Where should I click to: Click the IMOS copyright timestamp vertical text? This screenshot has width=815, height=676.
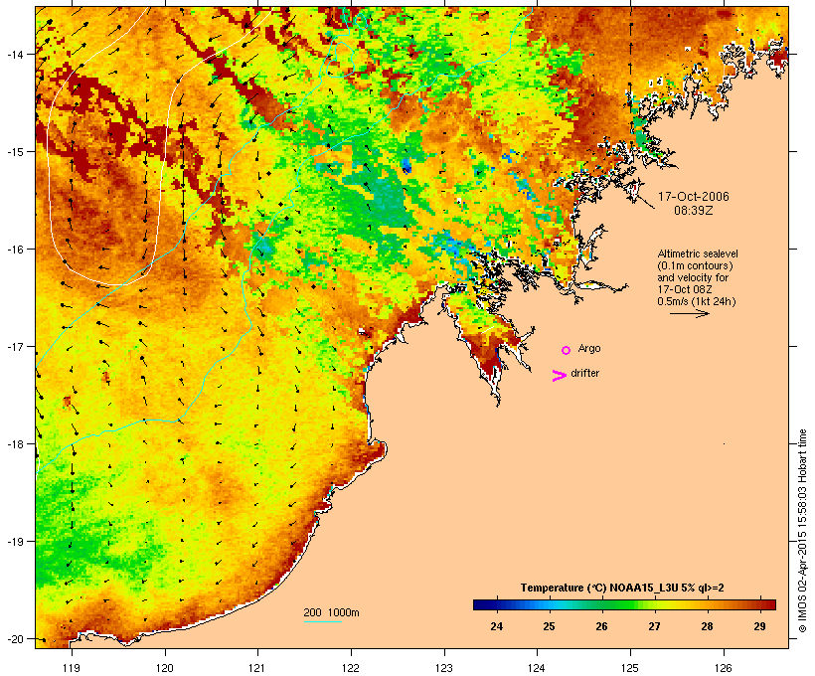coord(802,531)
